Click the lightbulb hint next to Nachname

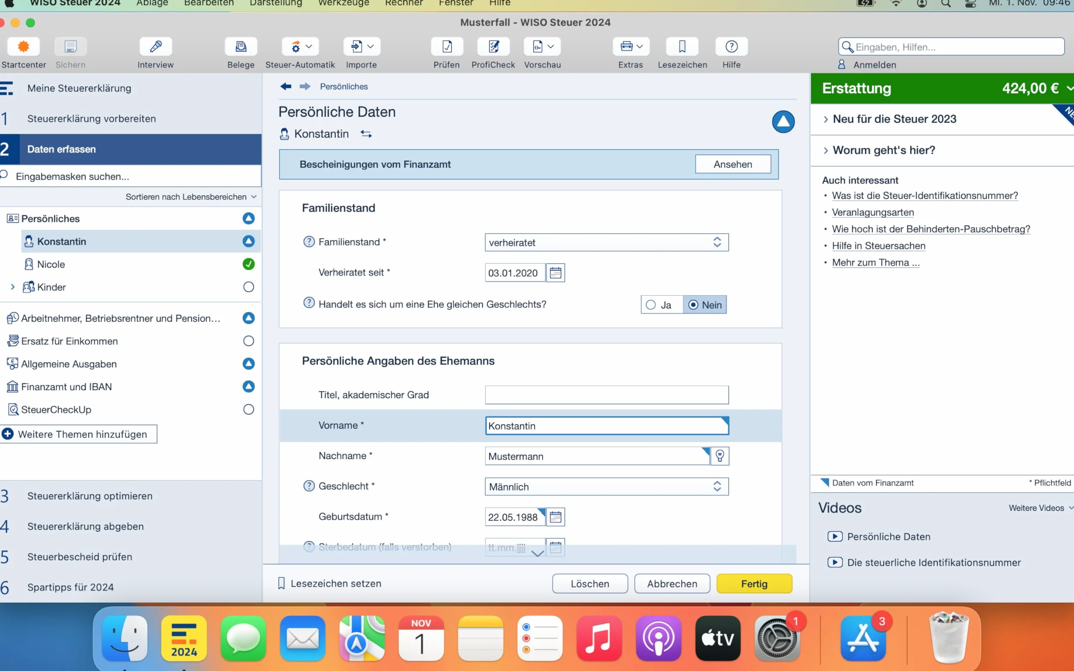pos(720,456)
